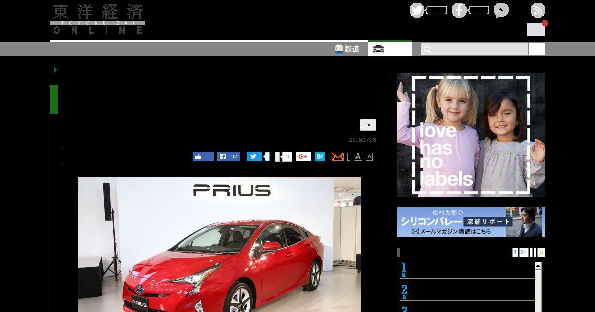Open the 鉄道 railway tab
The image size is (595, 312).
tap(347, 49)
